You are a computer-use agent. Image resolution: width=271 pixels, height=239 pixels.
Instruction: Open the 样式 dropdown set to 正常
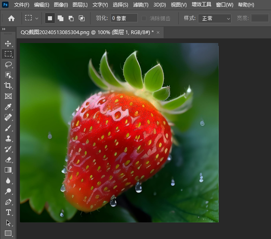click(x=215, y=18)
